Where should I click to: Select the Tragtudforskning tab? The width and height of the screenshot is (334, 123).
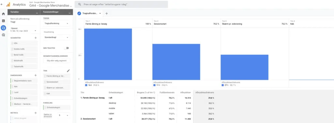(x=89, y=13)
